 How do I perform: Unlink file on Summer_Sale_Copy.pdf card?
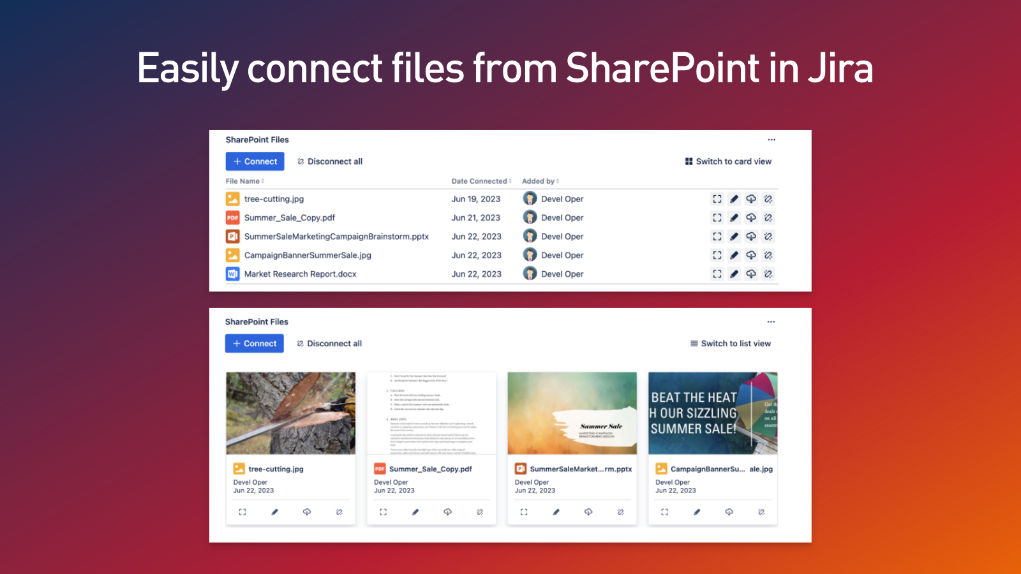click(x=480, y=512)
